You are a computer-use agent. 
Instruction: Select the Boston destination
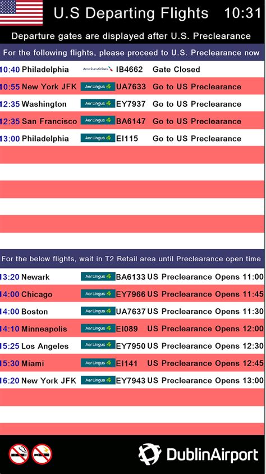34,311
